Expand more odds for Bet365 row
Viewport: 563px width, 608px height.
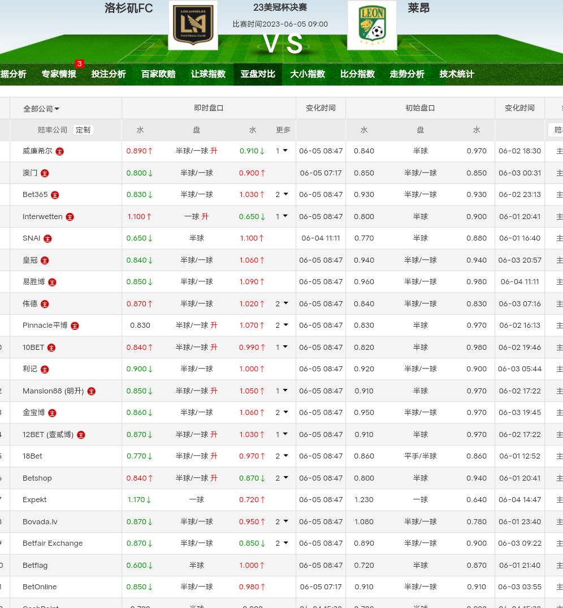coord(281,195)
